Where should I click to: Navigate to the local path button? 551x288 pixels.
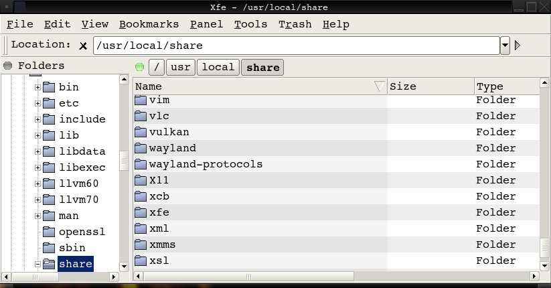[218, 67]
